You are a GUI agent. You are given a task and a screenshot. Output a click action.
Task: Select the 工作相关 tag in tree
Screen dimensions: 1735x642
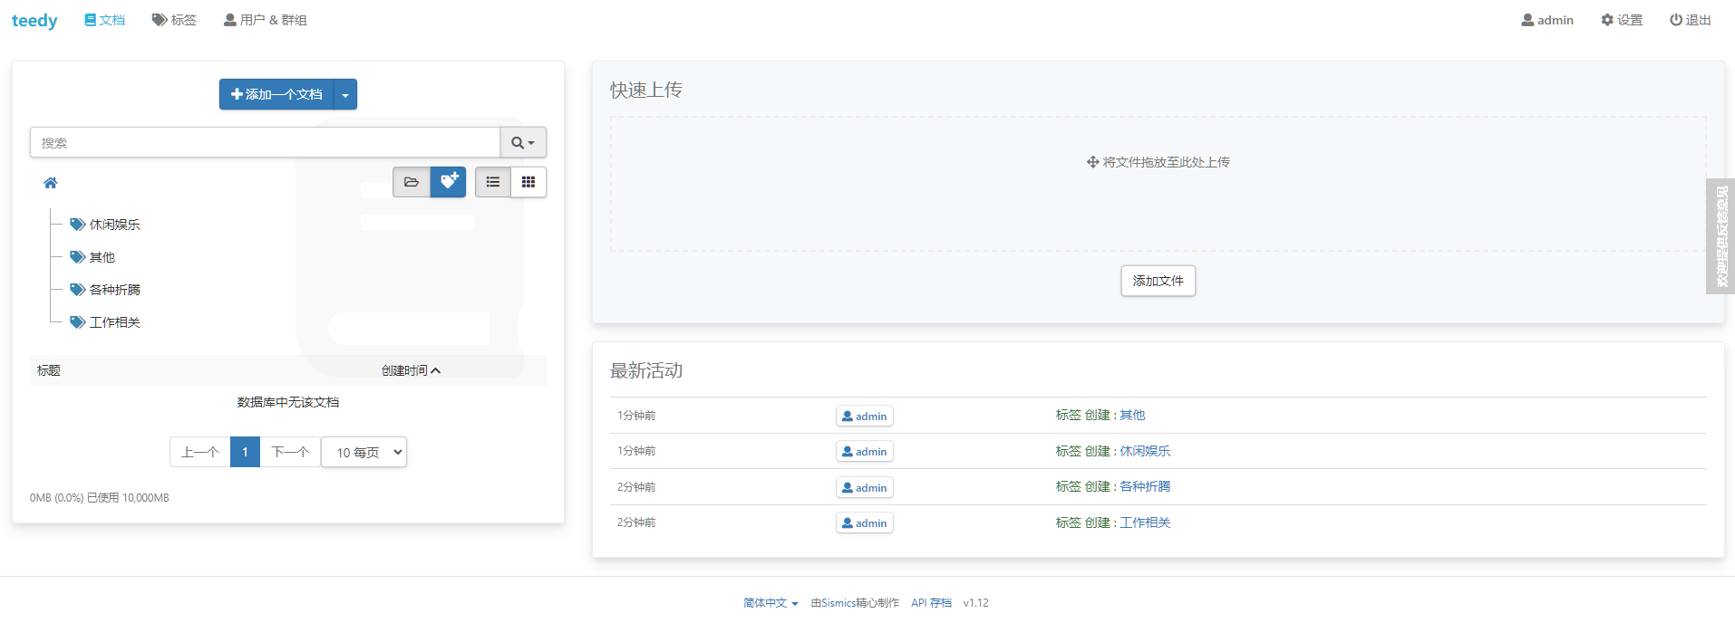(114, 322)
